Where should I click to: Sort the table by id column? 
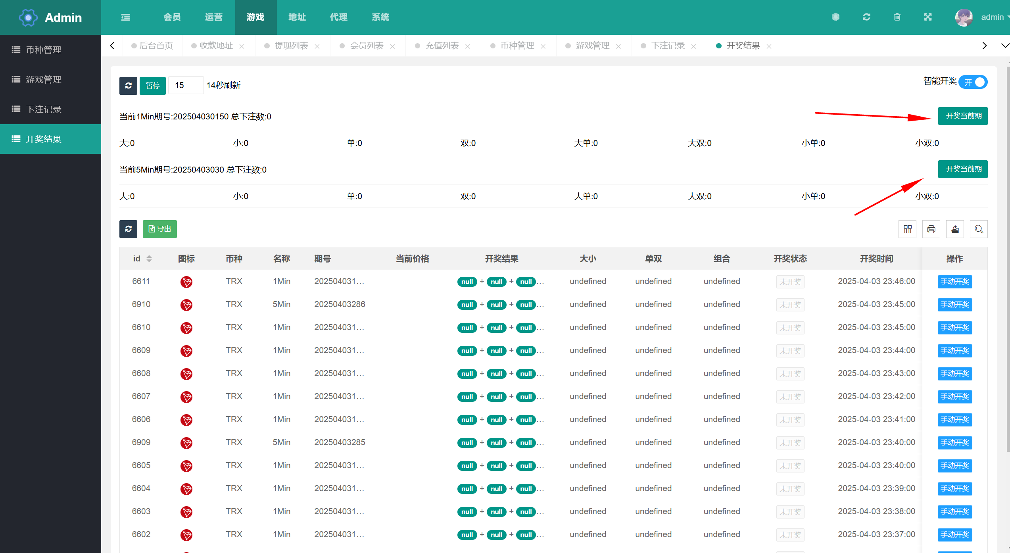[149, 259]
